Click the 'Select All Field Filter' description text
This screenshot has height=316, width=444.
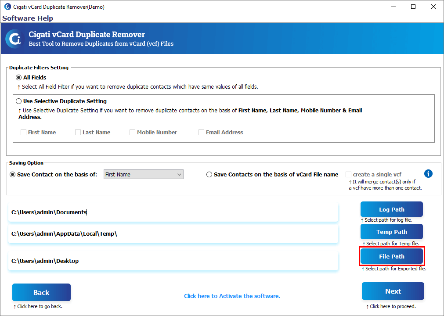point(137,87)
